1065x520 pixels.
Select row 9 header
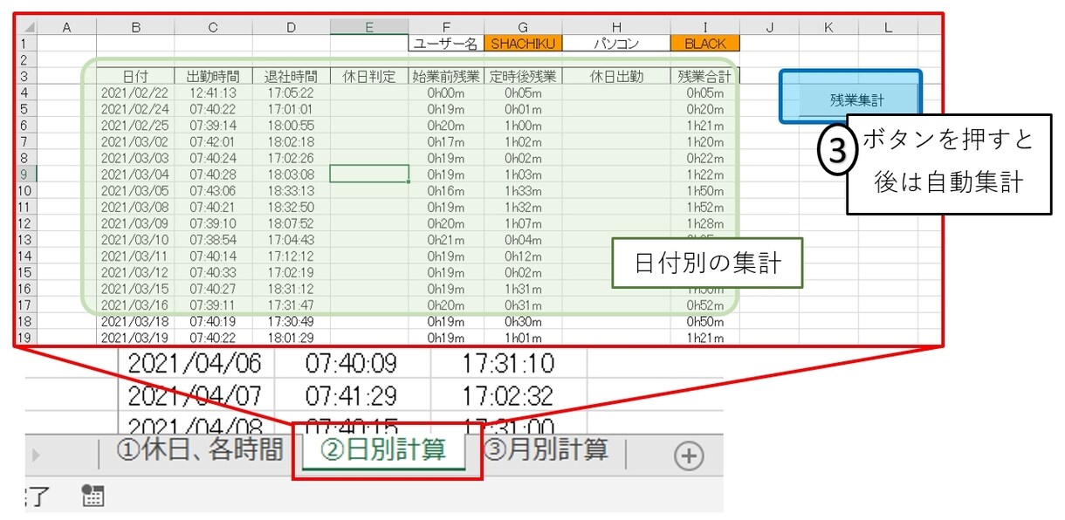pyautogui.click(x=25, y=174)
